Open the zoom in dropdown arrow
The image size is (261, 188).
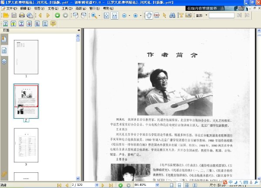(x=141, y=16)
